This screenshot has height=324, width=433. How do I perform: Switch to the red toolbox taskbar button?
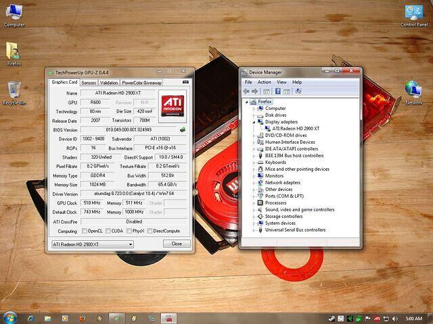(x=169, y=319)
